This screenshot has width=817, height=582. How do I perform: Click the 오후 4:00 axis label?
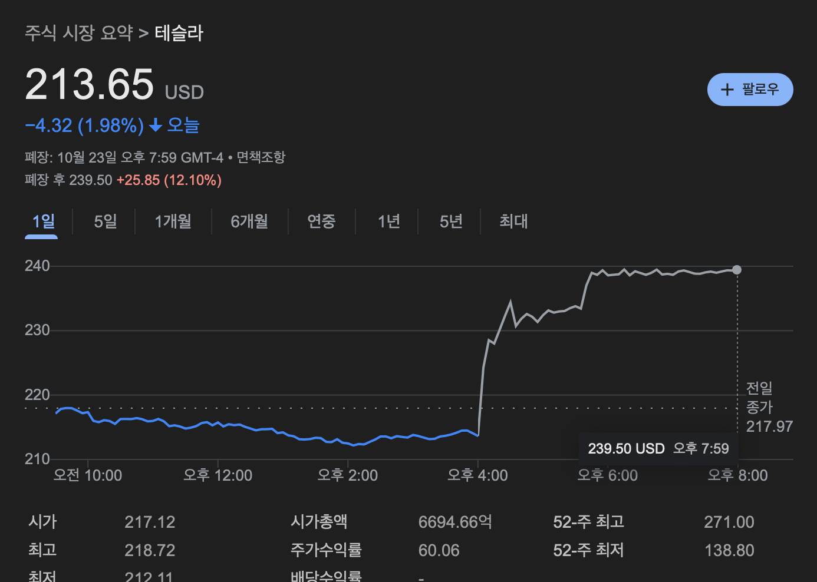(x=477, y=475)
